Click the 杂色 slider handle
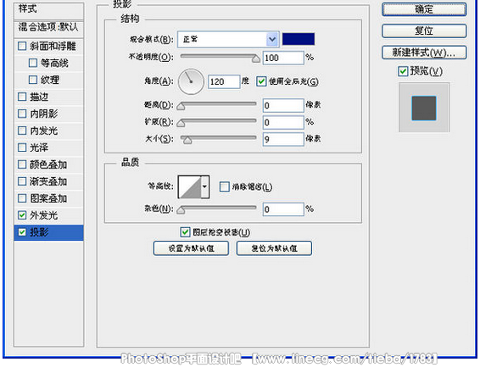Screen dimensions: 480x373 [181, 209]
